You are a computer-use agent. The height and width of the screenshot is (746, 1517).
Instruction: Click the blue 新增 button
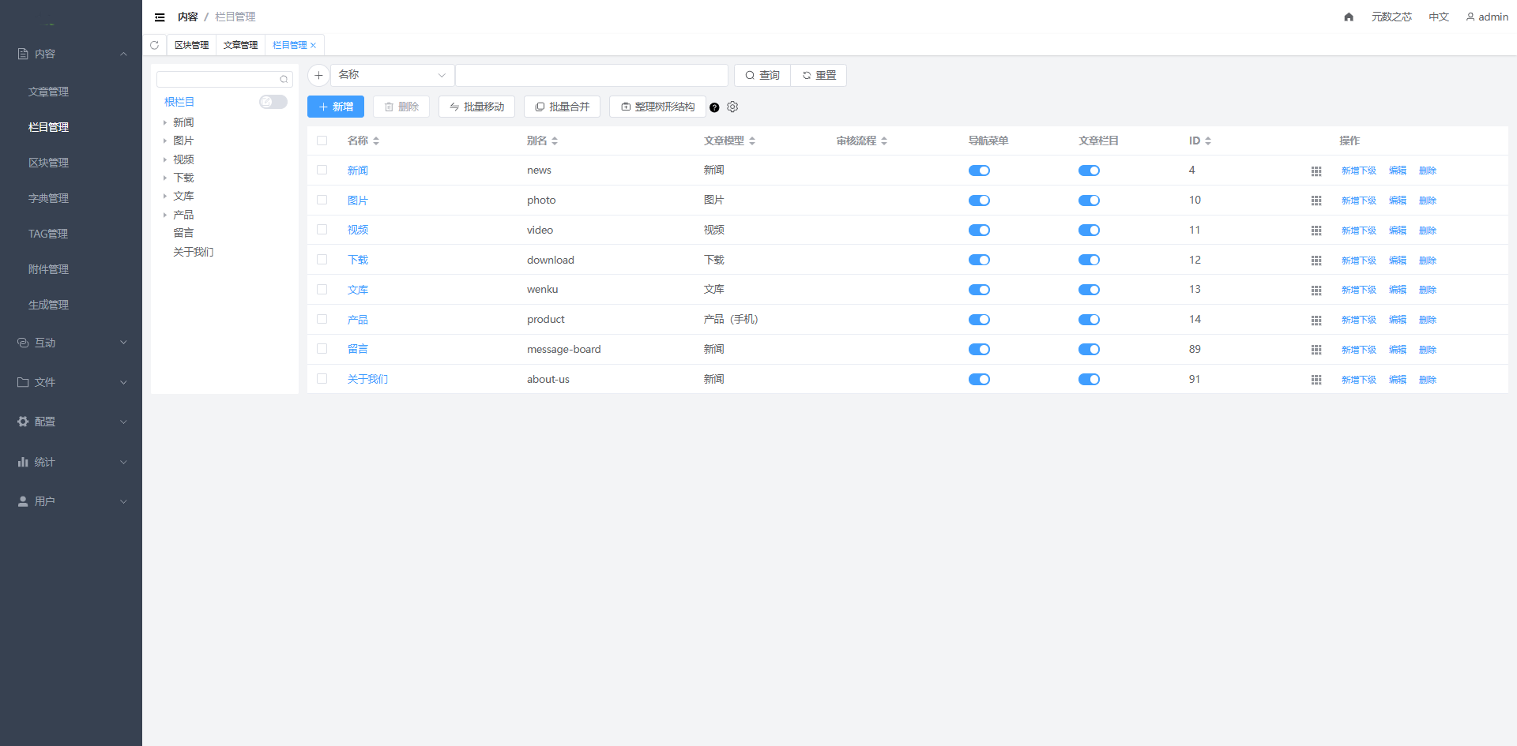336,107
